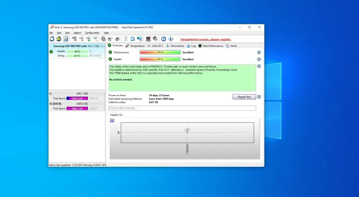The height and width of the screenshot is (197, 359).
Task: Switch to the Temperature tab
Action: [x=135, y=45]
